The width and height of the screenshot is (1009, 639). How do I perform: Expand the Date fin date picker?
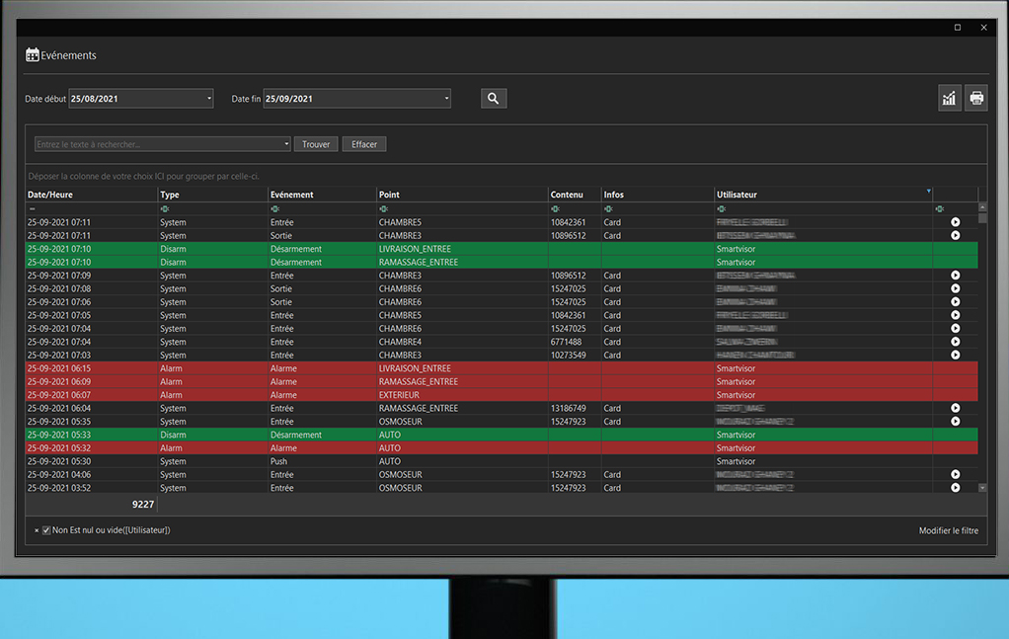pos(446,99)
